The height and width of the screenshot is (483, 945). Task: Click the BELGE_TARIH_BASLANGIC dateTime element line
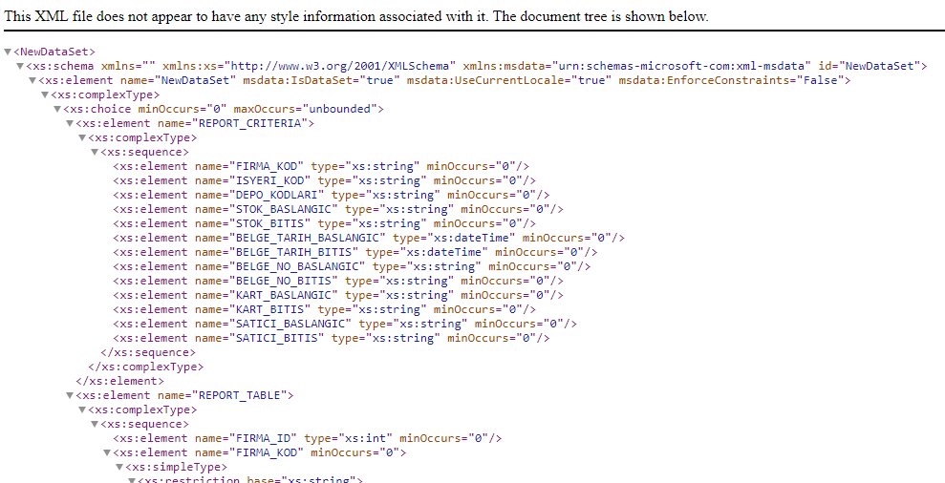click(368, 238)
